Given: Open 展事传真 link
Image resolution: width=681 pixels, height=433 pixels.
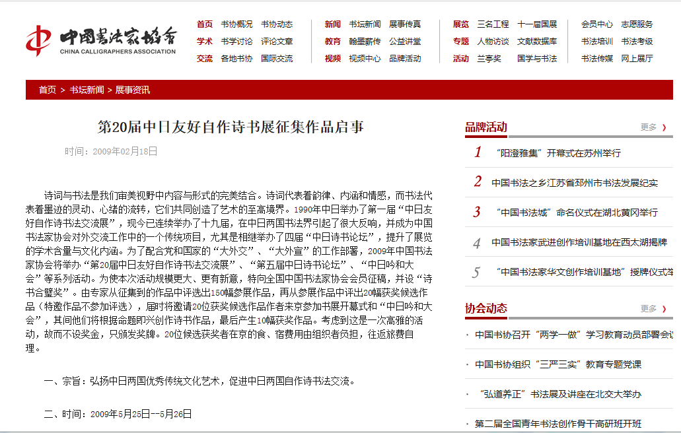Looking at the screenshot, I should point(405,24).
